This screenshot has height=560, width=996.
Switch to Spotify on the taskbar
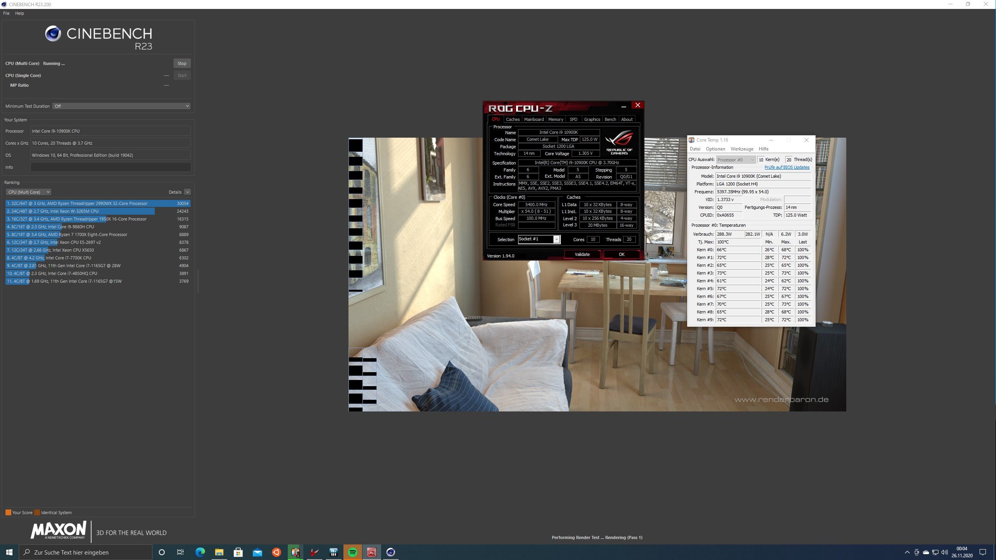pyautogui.click(x=352, y=552)
